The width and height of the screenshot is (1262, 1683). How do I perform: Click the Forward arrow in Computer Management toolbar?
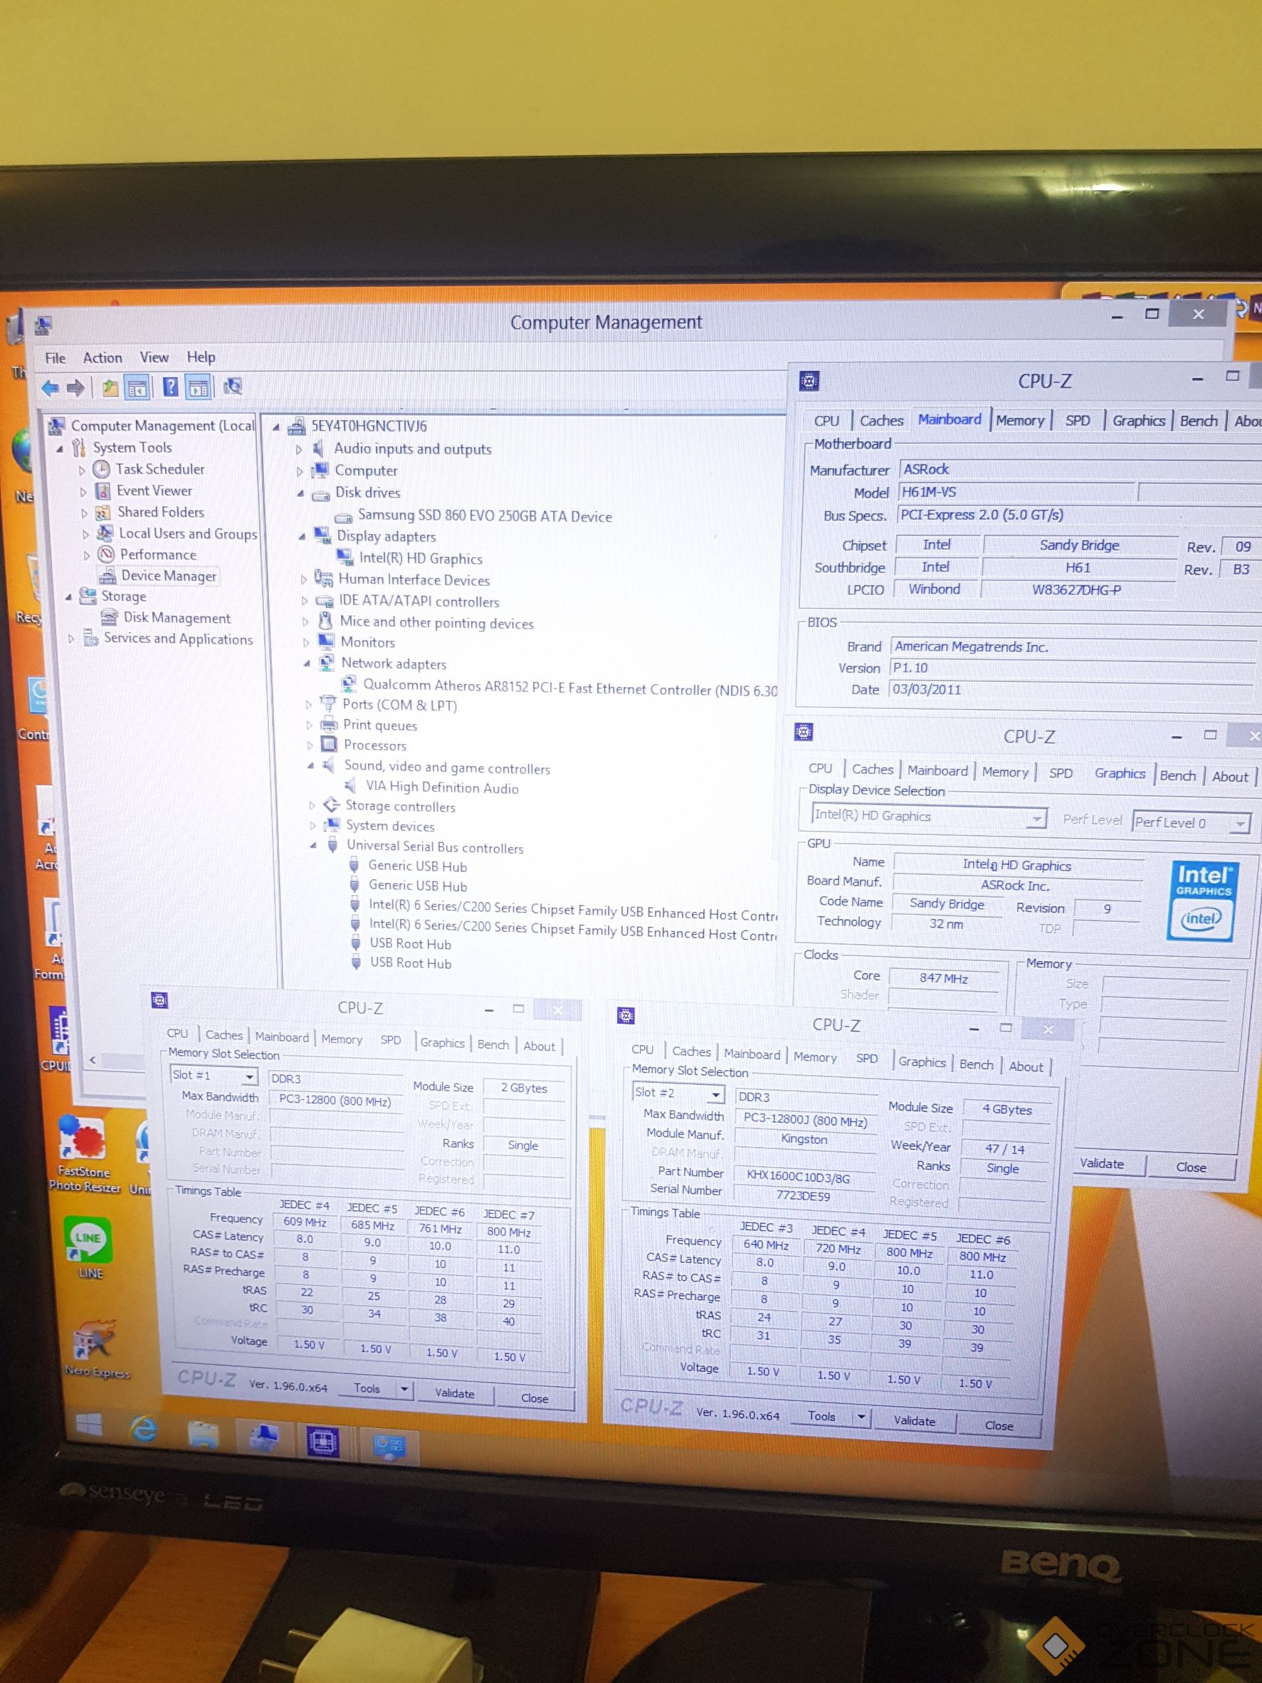point(75,388)
